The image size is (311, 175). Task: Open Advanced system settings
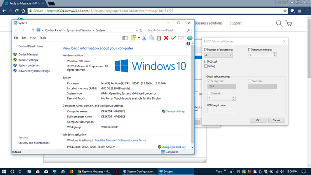point(34,71)
